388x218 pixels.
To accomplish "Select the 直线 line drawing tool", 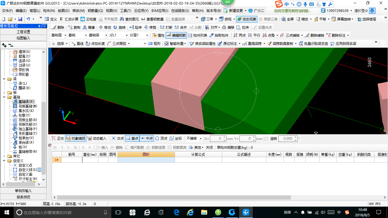I will [78, 43].
